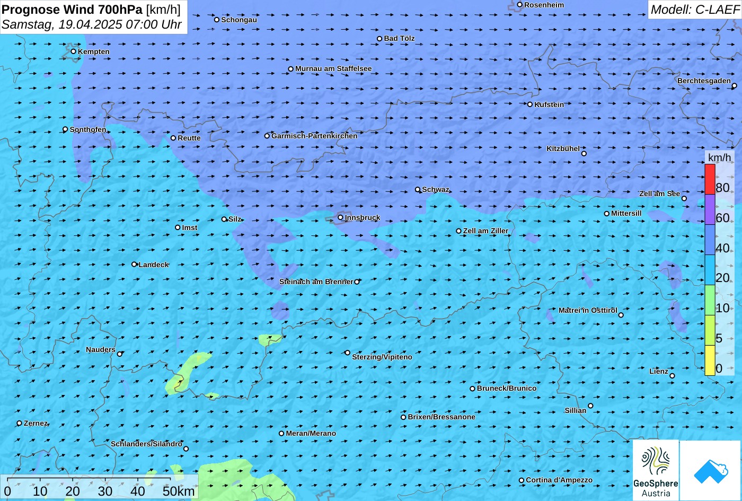Screen dimensions: 742x501
Task: Click the Prognose Wind 700hPa title
Action: 72,9
